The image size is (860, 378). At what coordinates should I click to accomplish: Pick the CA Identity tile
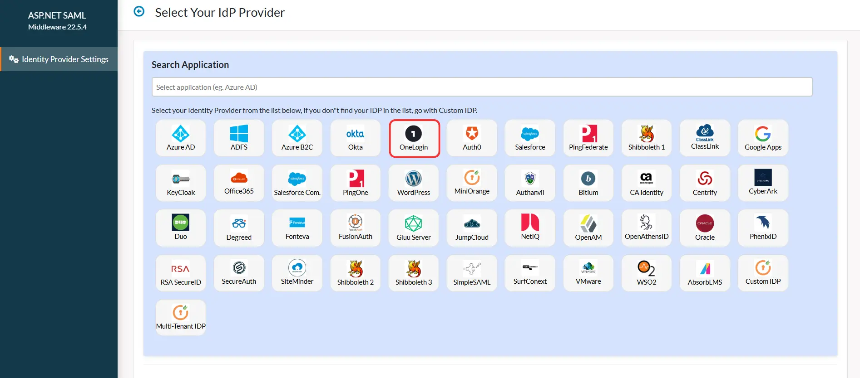point(647,183)
